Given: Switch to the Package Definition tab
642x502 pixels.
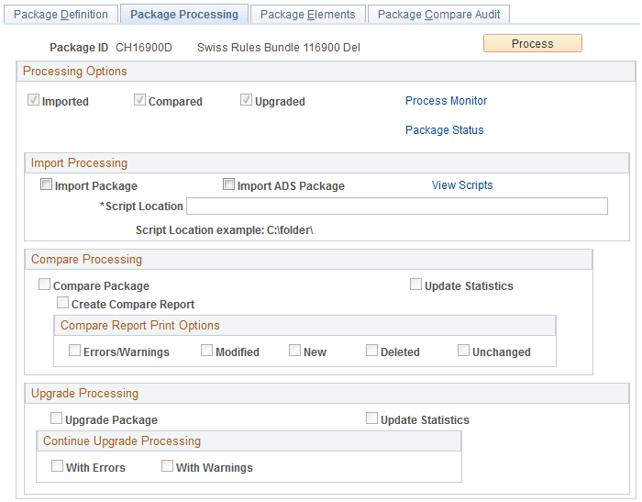Looking at the screenshot, I should pos(61,15).
